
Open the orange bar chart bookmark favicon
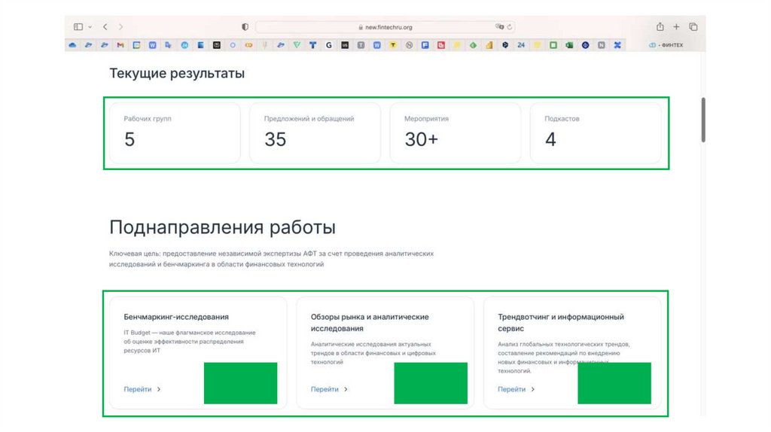489,44
